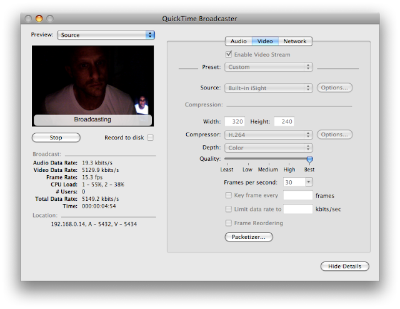
Task: Click the Broadcasting status banner
Action: tap(92, 119)
